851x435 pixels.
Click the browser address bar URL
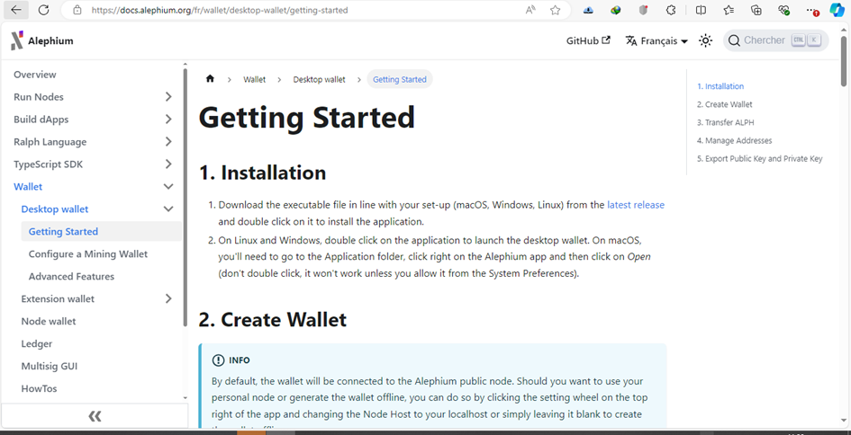tap(220, 10)
